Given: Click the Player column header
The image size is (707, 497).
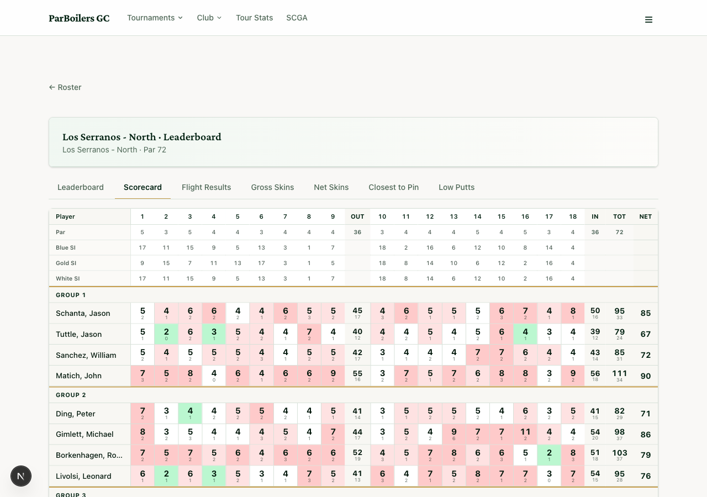Looking at the screenshot, I should pyautogui.click(x=89, y=216).
